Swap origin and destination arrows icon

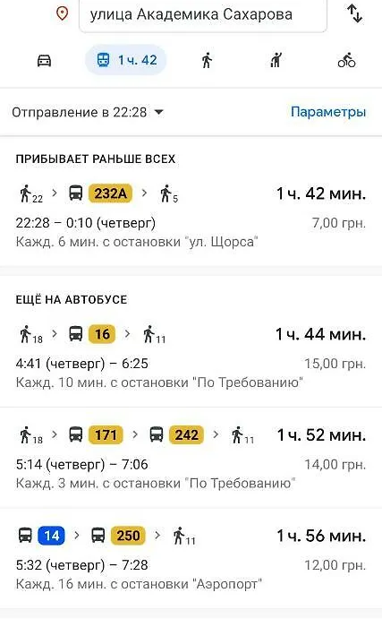point(354,13)
